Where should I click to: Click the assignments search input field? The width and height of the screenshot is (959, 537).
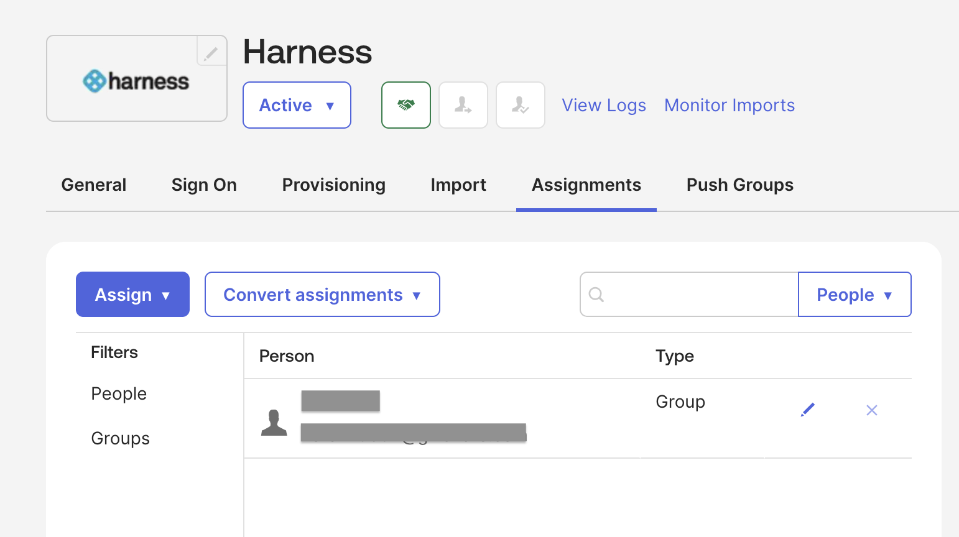point(689,295)
